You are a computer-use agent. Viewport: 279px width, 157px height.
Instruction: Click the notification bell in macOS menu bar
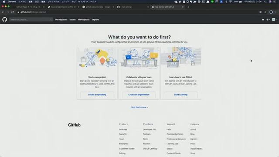click(208, 2)
